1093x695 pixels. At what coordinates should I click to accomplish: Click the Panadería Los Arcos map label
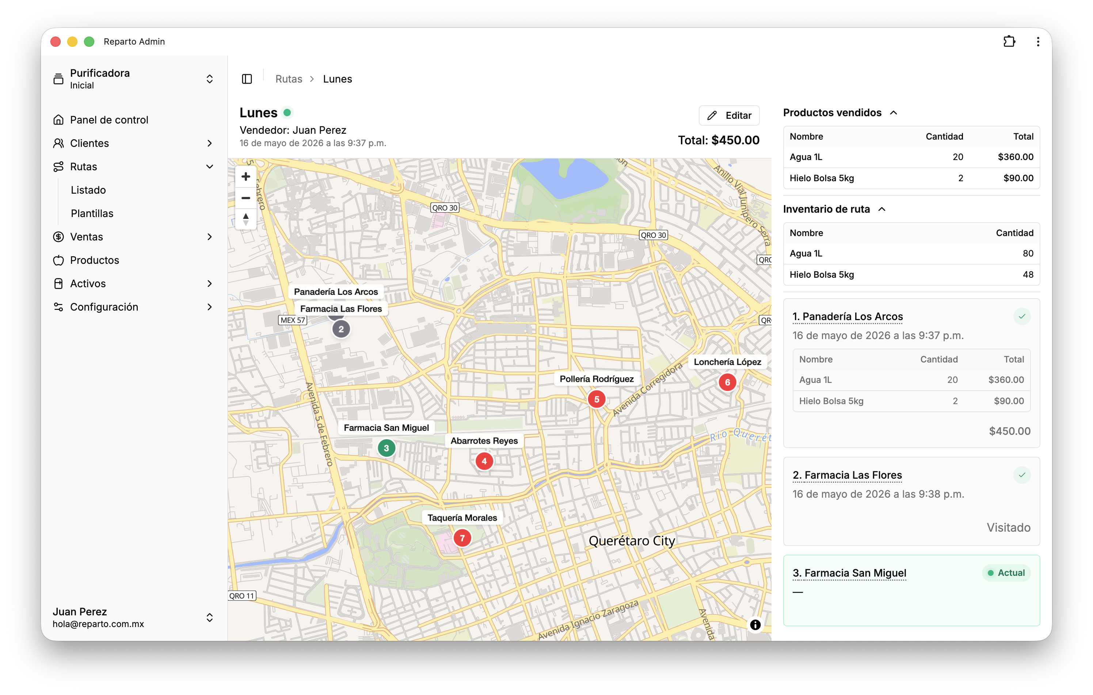coord(336,292)
